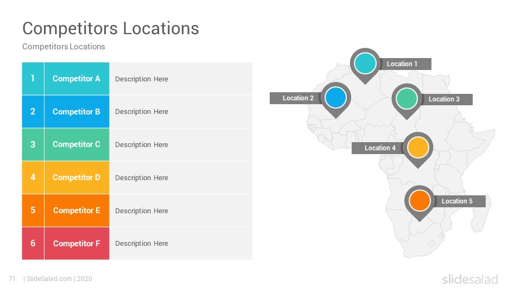Select the number 1 cell
The width and height of the screenshot is (521, 293).
[x=33, y=79]
